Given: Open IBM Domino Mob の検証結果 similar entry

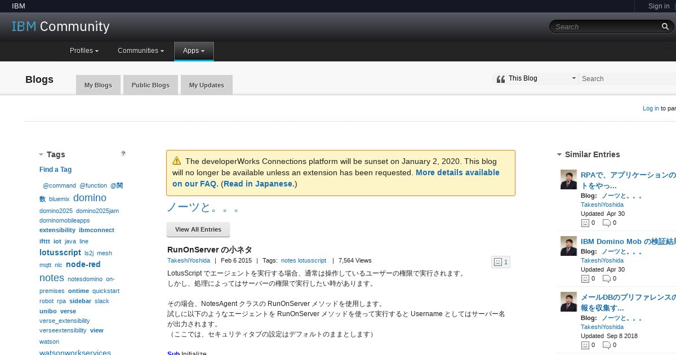Looking at the screenshot, I should (x=628, y=242).
